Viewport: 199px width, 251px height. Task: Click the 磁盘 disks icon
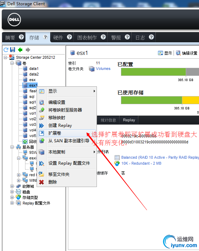(x=18, y=192)
